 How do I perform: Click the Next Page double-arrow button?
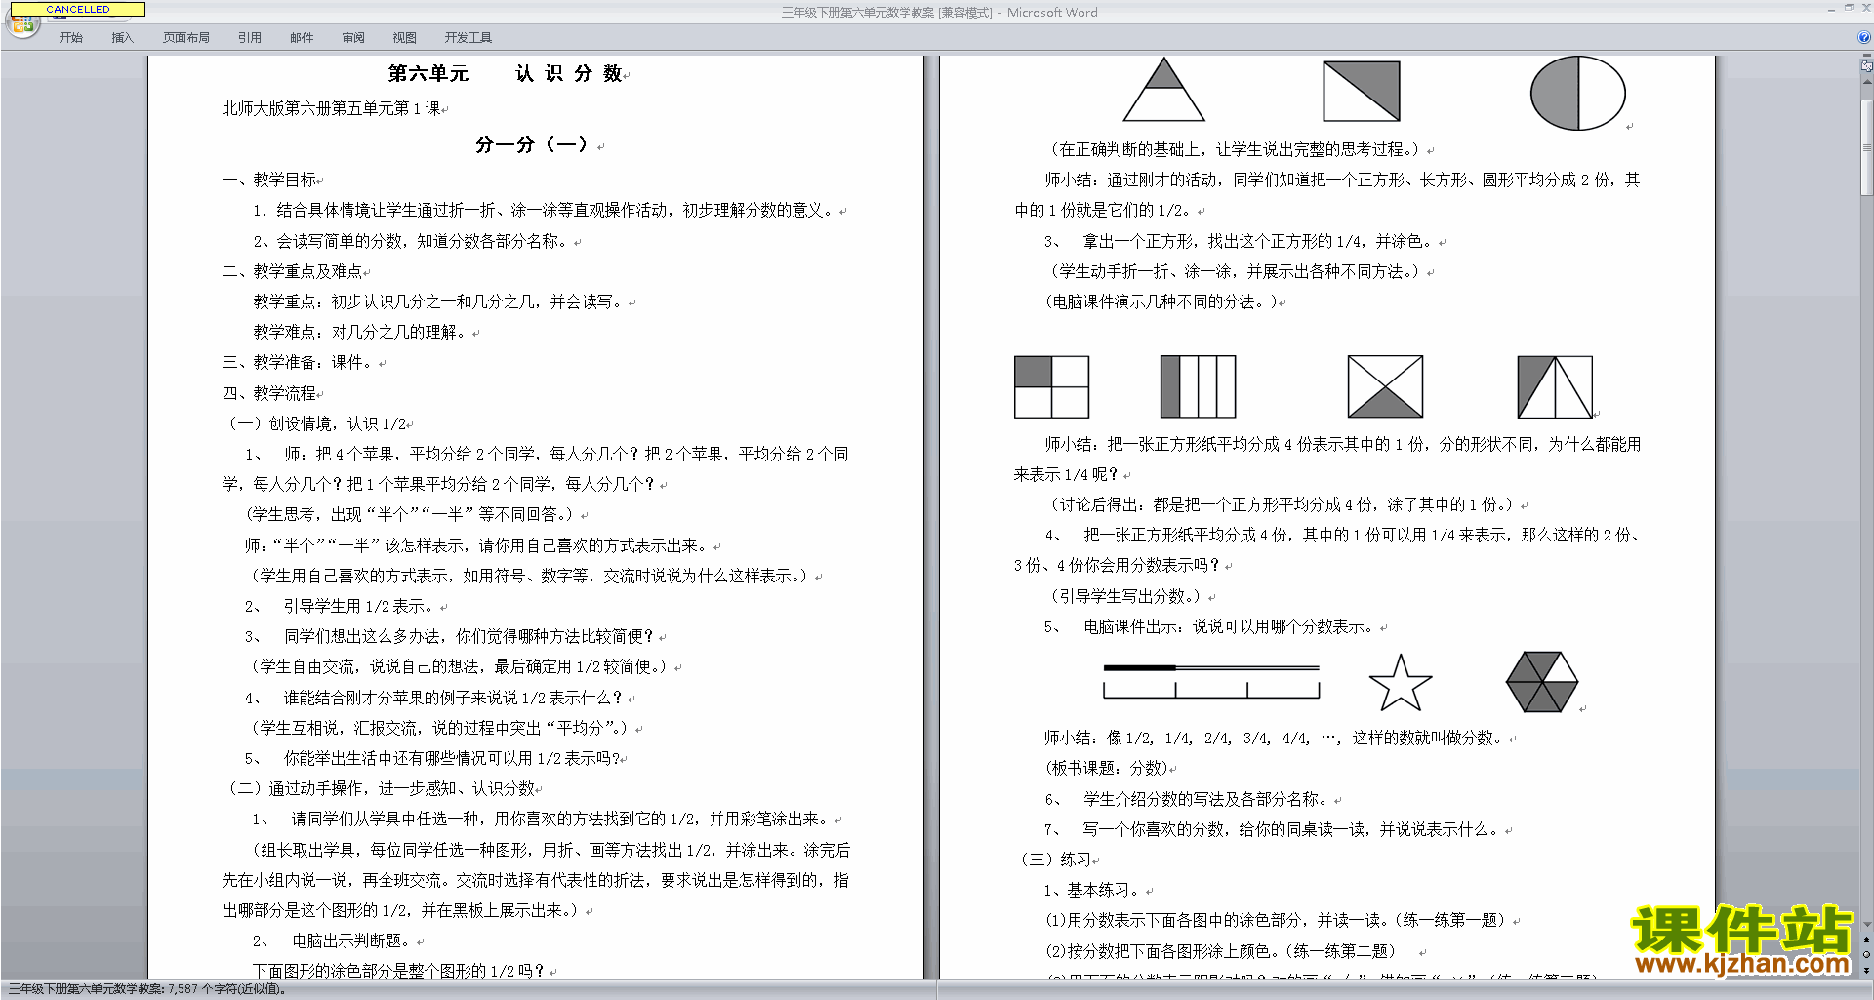[x=1866, y=970]
